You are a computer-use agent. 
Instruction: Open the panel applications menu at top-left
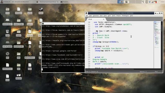[x=5, y=2]
